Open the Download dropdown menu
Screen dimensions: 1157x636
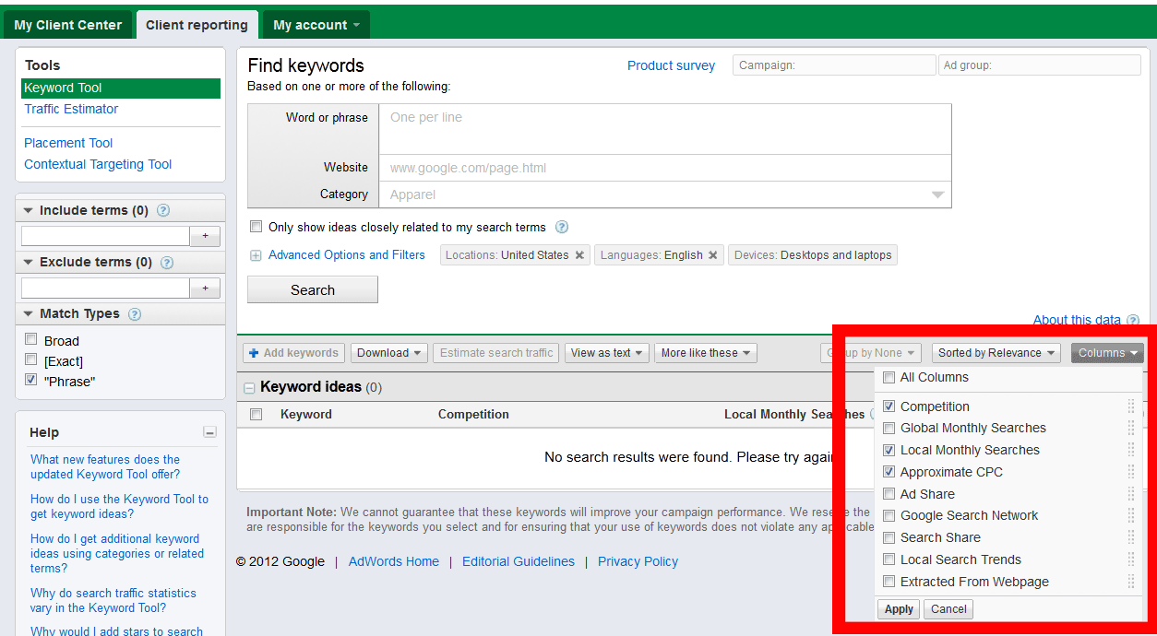[390, 353]
